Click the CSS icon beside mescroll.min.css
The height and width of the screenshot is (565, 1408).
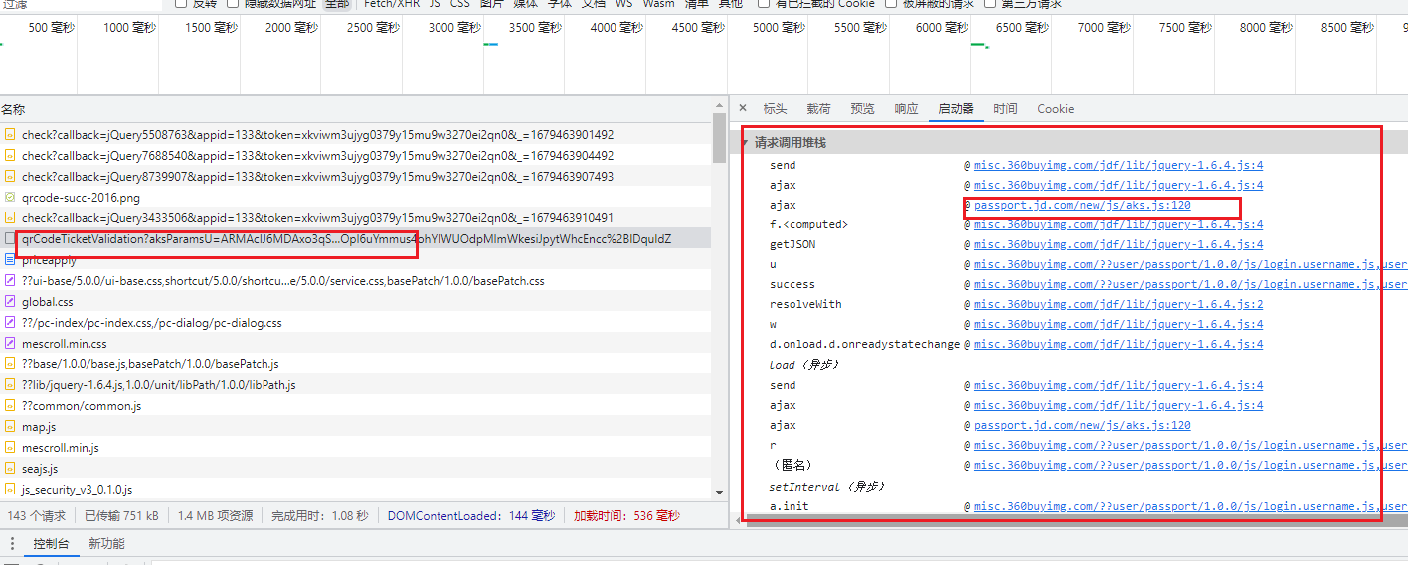click(10, 344)
